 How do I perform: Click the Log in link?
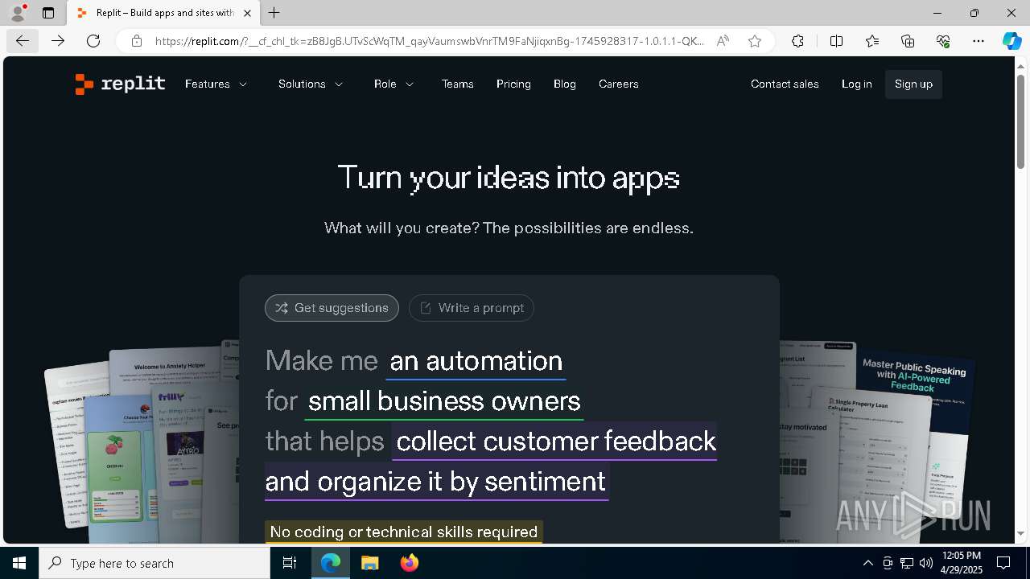(x=856, y=84)
